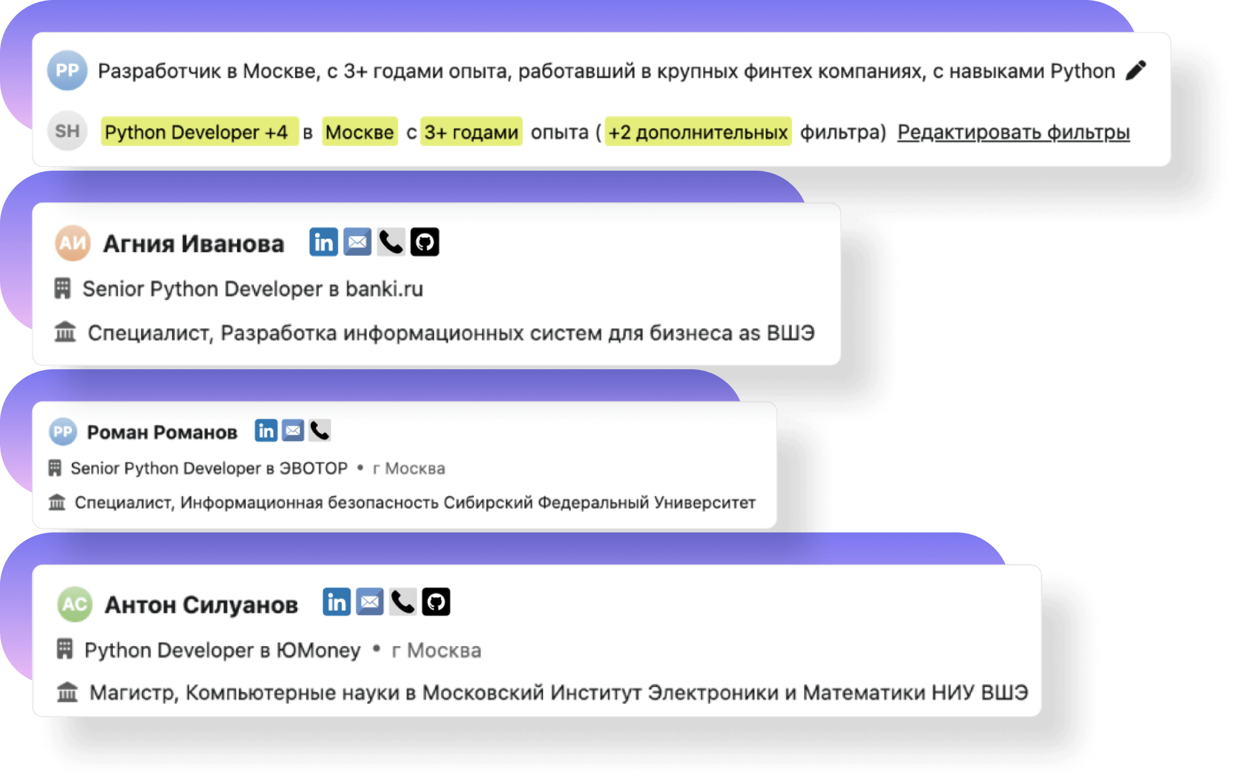The image size is (1236, 782).
Task: Click the phone icon for Антон Силуанов
Action: click(x=403, y=602)
